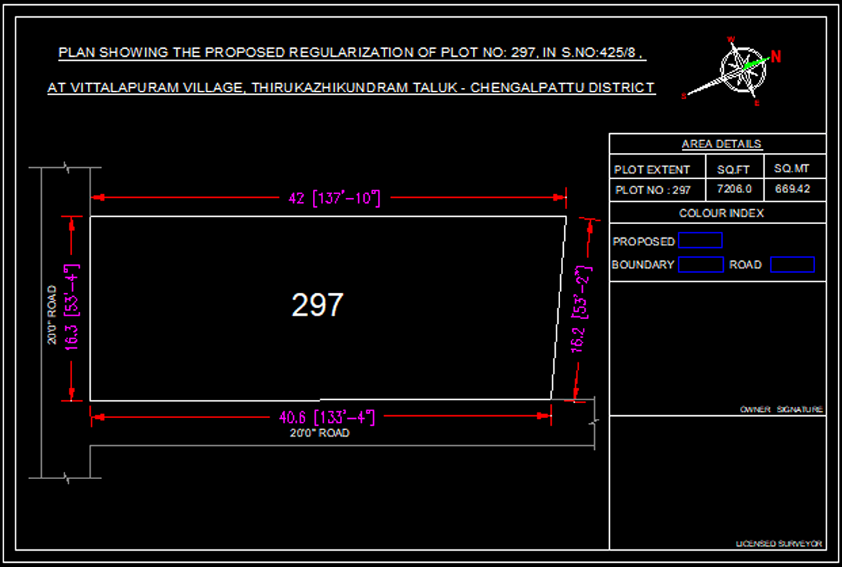Select the title line starting PLAN SHOWING

tap(351, 53)
